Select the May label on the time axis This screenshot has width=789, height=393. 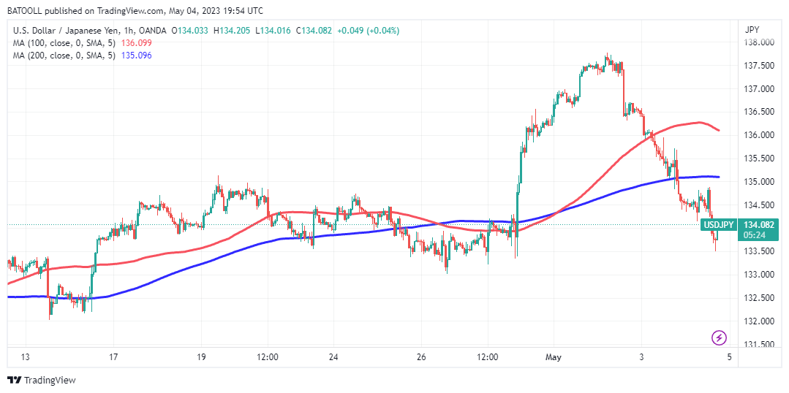[554, 357]
